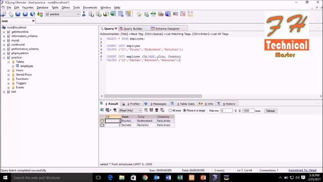Tick the checkbox for the Sarwan row
323x182 pixels.
(x=102, y=125)
